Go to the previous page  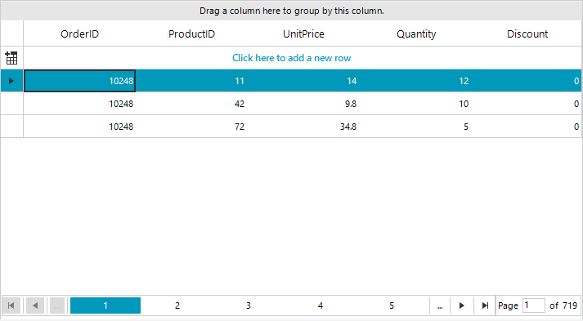tap(35, 305)
